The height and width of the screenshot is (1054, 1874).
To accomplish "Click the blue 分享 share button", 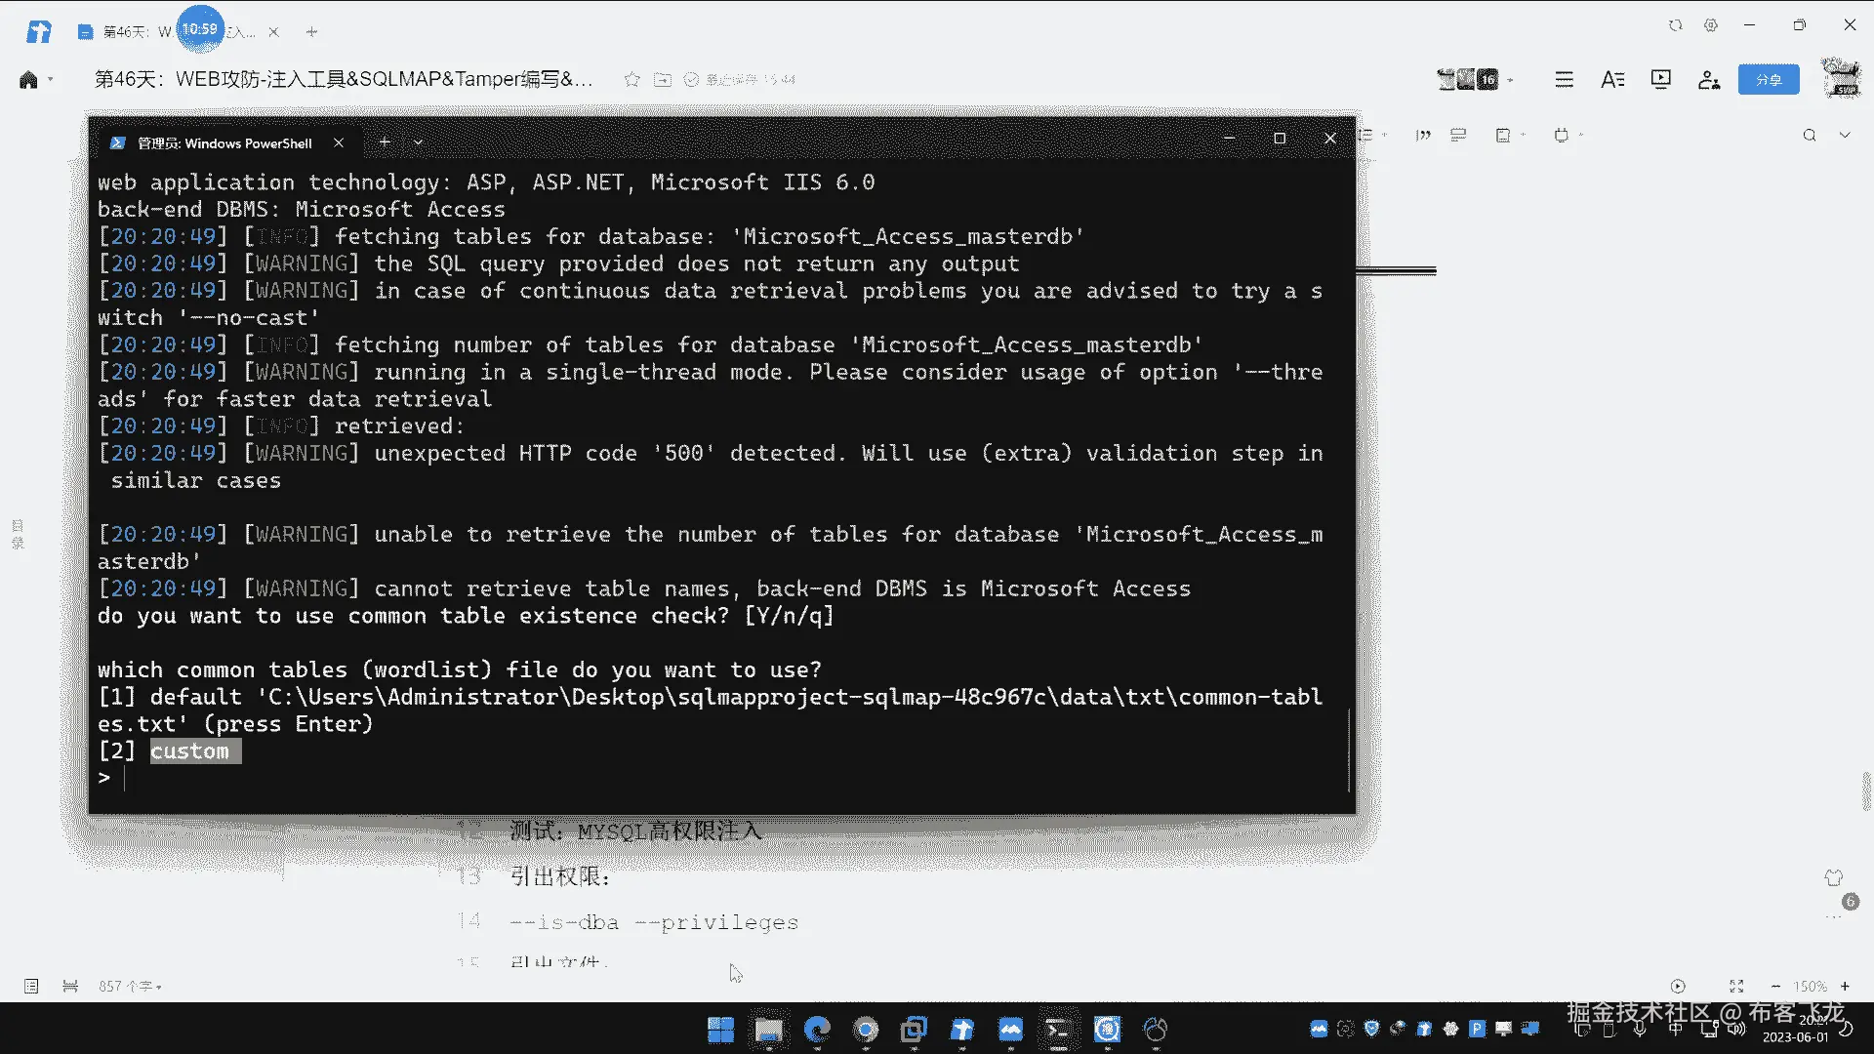I will [1768, 80].
